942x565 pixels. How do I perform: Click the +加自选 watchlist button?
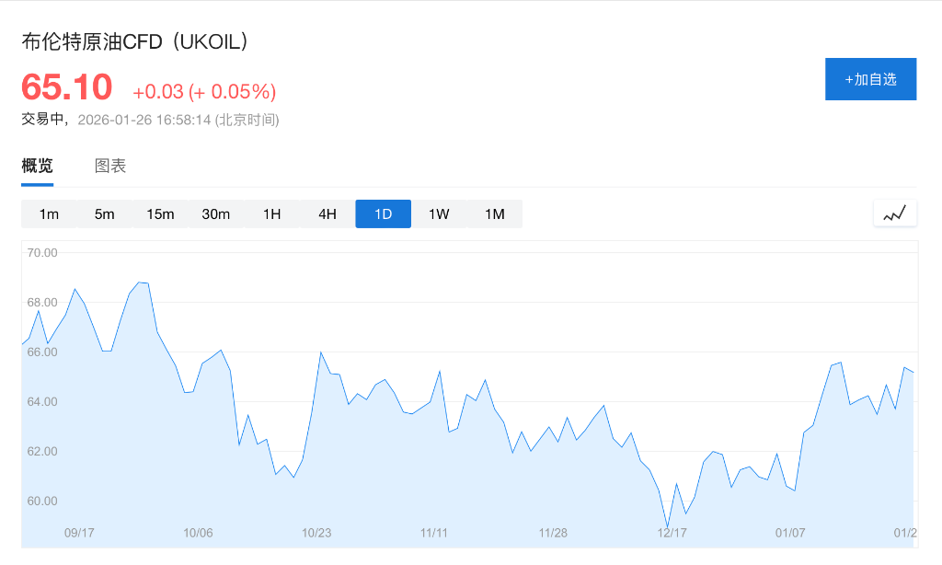pyautogui.click(x=870, y=79)
